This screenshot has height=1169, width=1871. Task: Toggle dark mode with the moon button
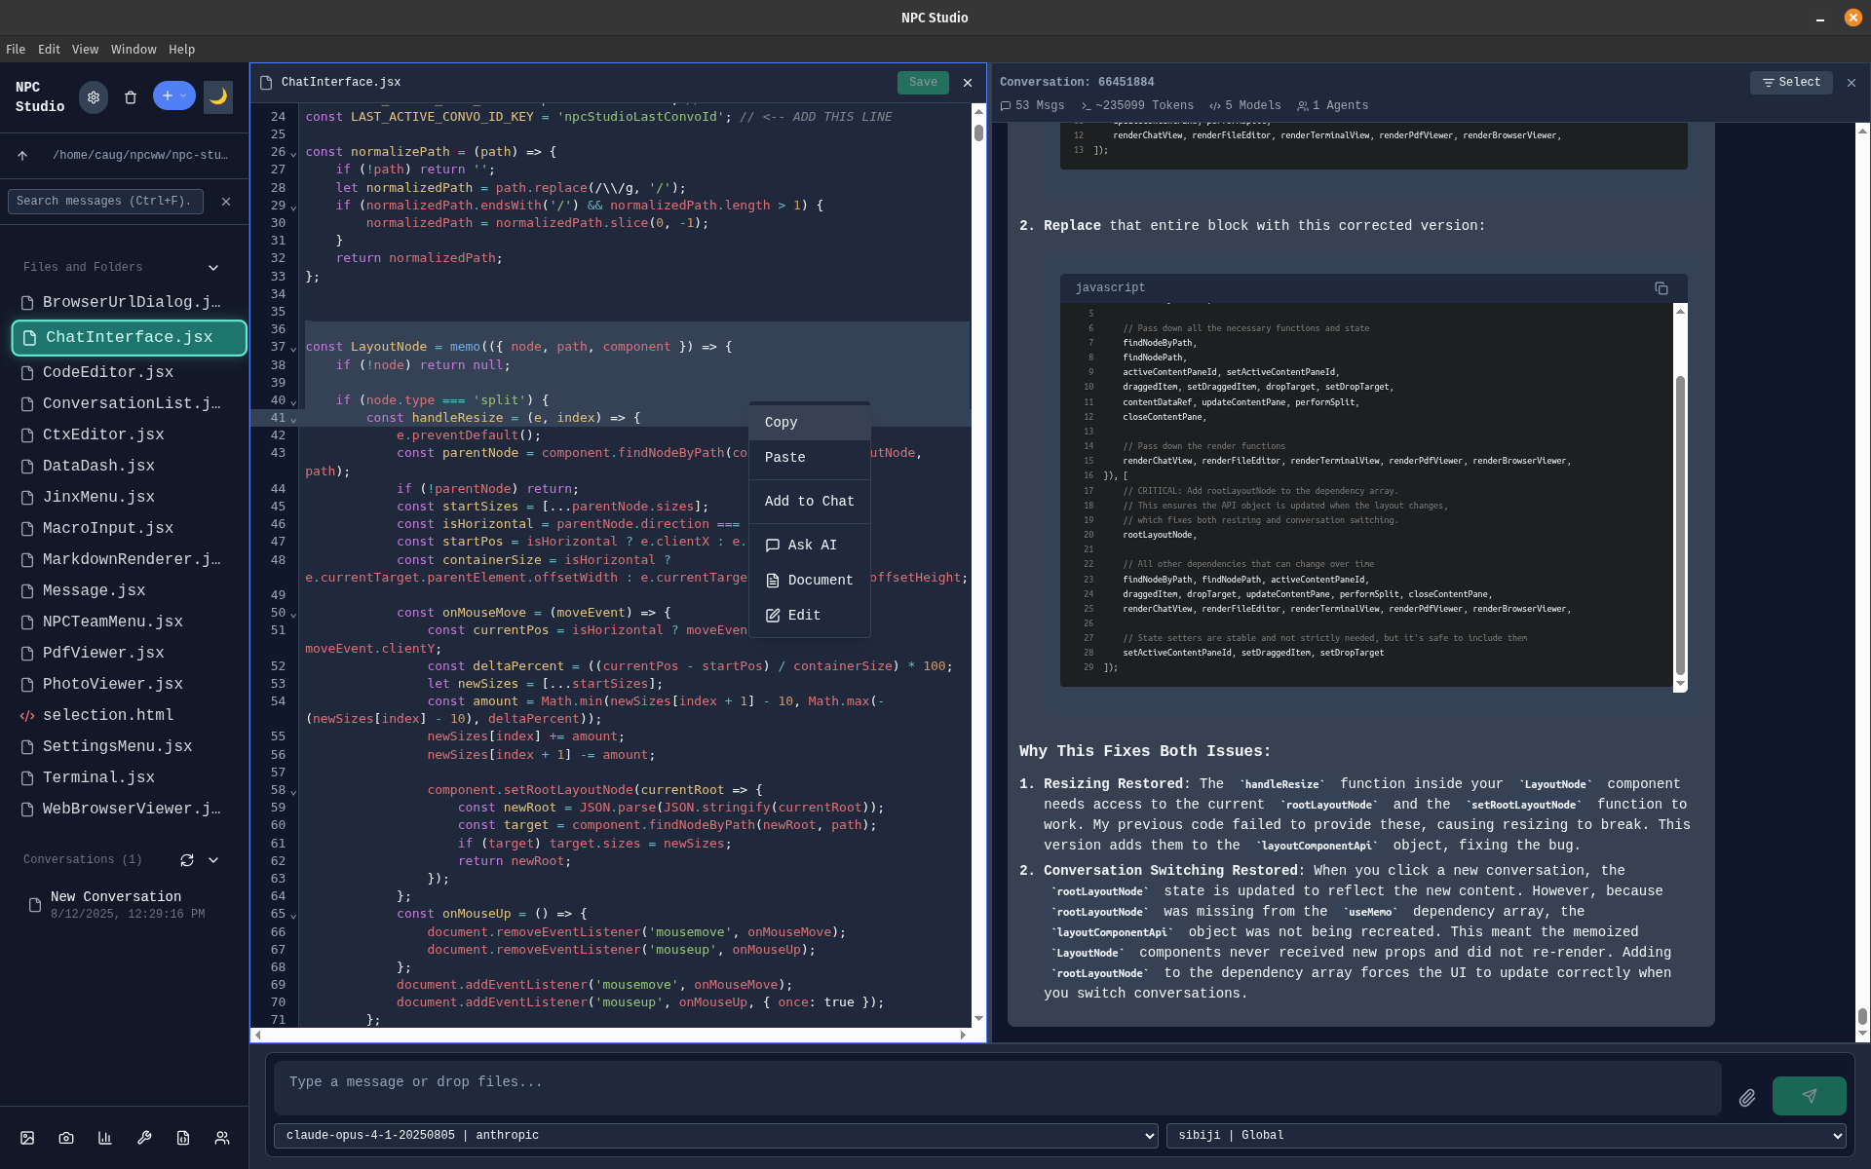218,96
